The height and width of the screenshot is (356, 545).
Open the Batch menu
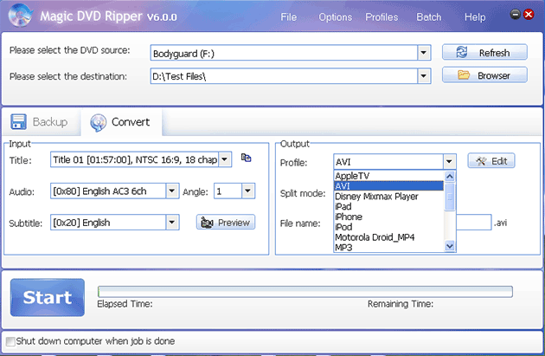click(x=429, y=17)
